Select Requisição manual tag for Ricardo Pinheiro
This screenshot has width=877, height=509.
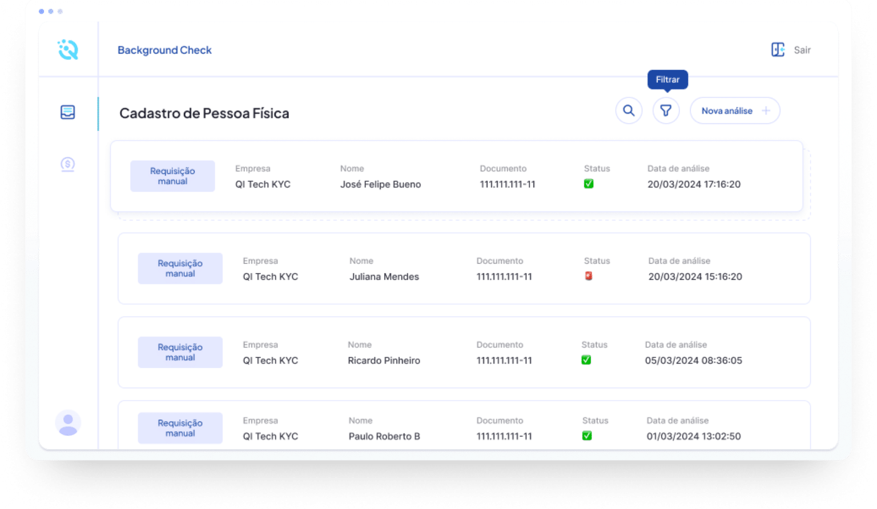(x=180, y=352)
